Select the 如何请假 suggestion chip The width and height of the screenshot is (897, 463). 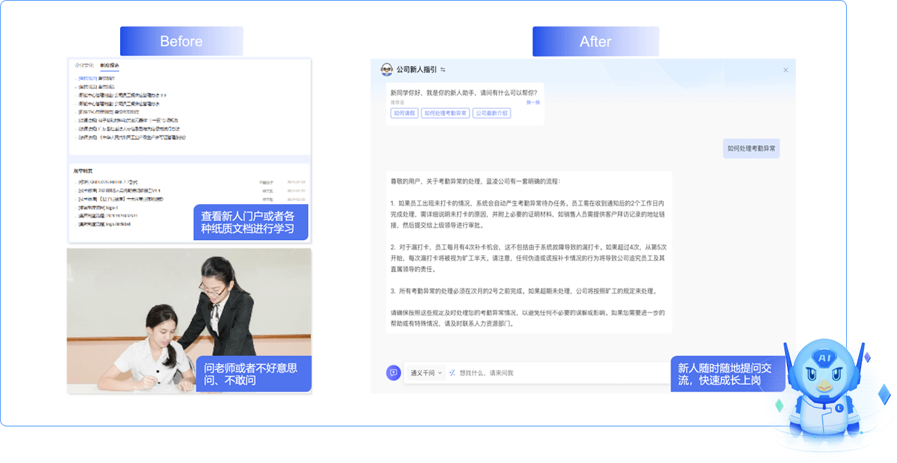click(404, 113)
